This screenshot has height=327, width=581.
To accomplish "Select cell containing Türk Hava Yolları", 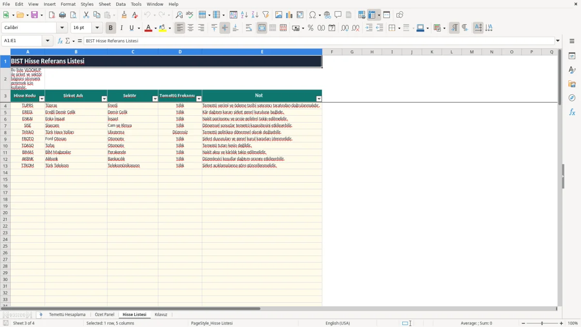I will tap(76, 132).
